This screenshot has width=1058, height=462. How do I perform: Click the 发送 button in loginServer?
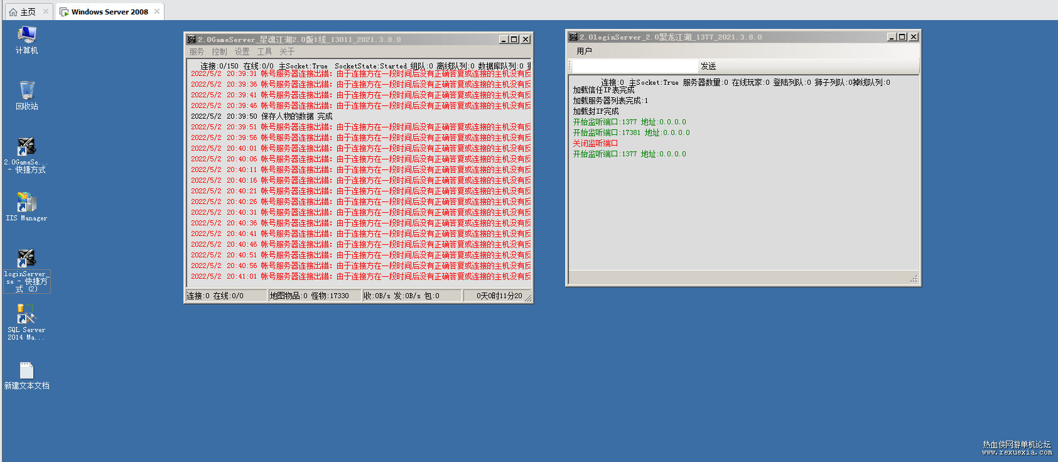(x=708, y=66)
